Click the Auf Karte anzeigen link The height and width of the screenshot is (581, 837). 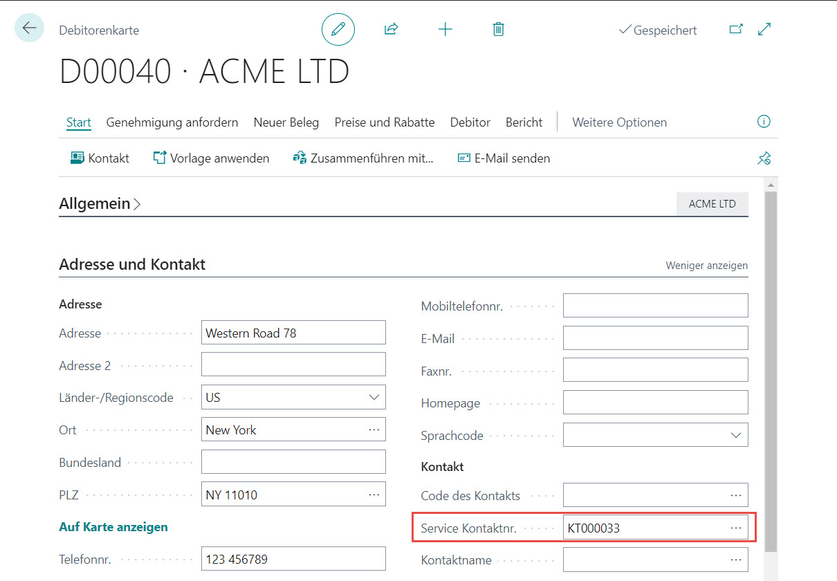coord(113,527)
